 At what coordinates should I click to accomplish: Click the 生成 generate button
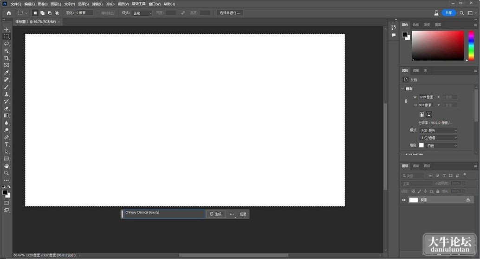(216, 214)
